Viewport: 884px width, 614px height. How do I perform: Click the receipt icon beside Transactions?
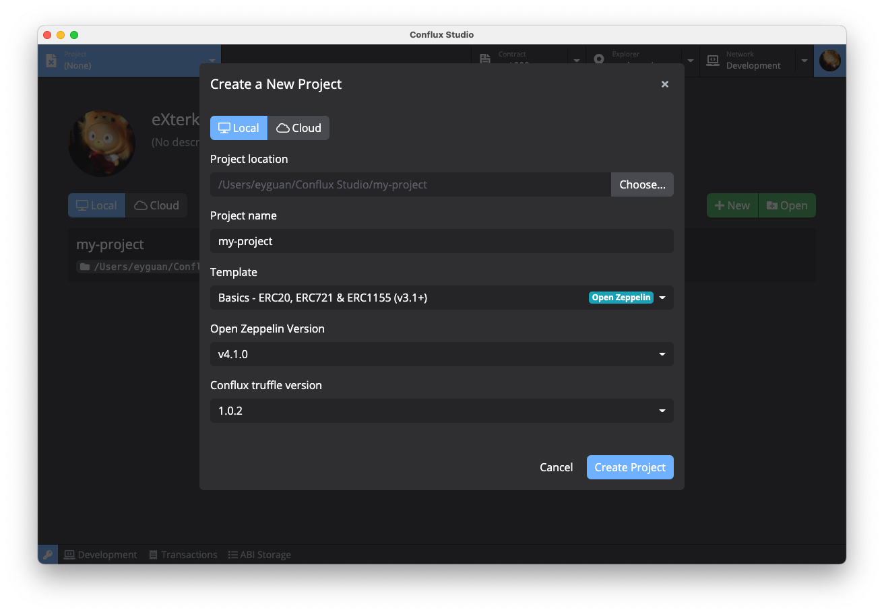coord(154,555)
